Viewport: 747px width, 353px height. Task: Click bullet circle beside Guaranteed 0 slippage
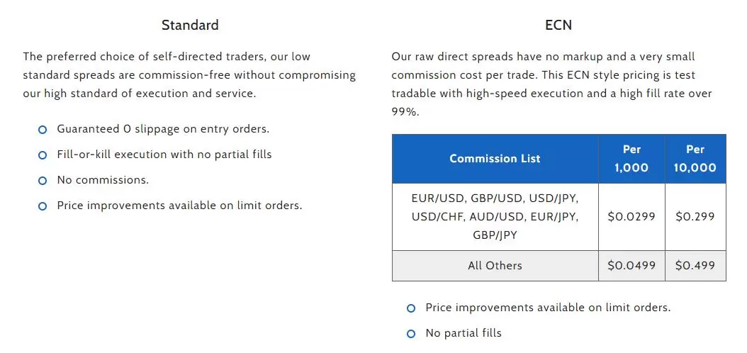43,130
